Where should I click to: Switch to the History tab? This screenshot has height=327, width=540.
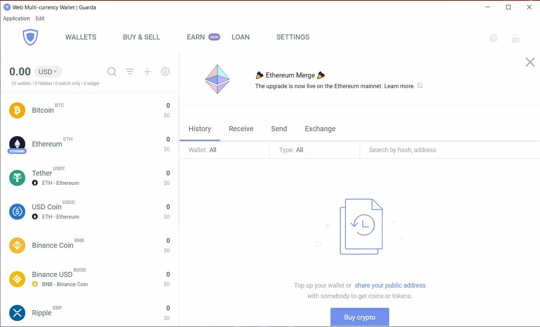point(200,129)
